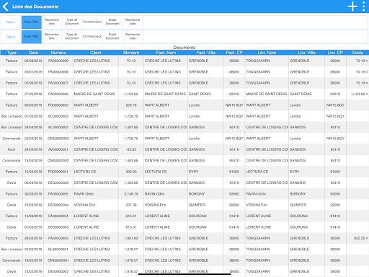
Task: Choose Type de Document in Filtre 2 row
Action: pyautogui.click(x=72, y=37)
